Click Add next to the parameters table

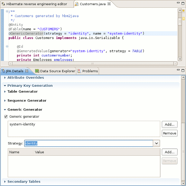coord(170,152)
